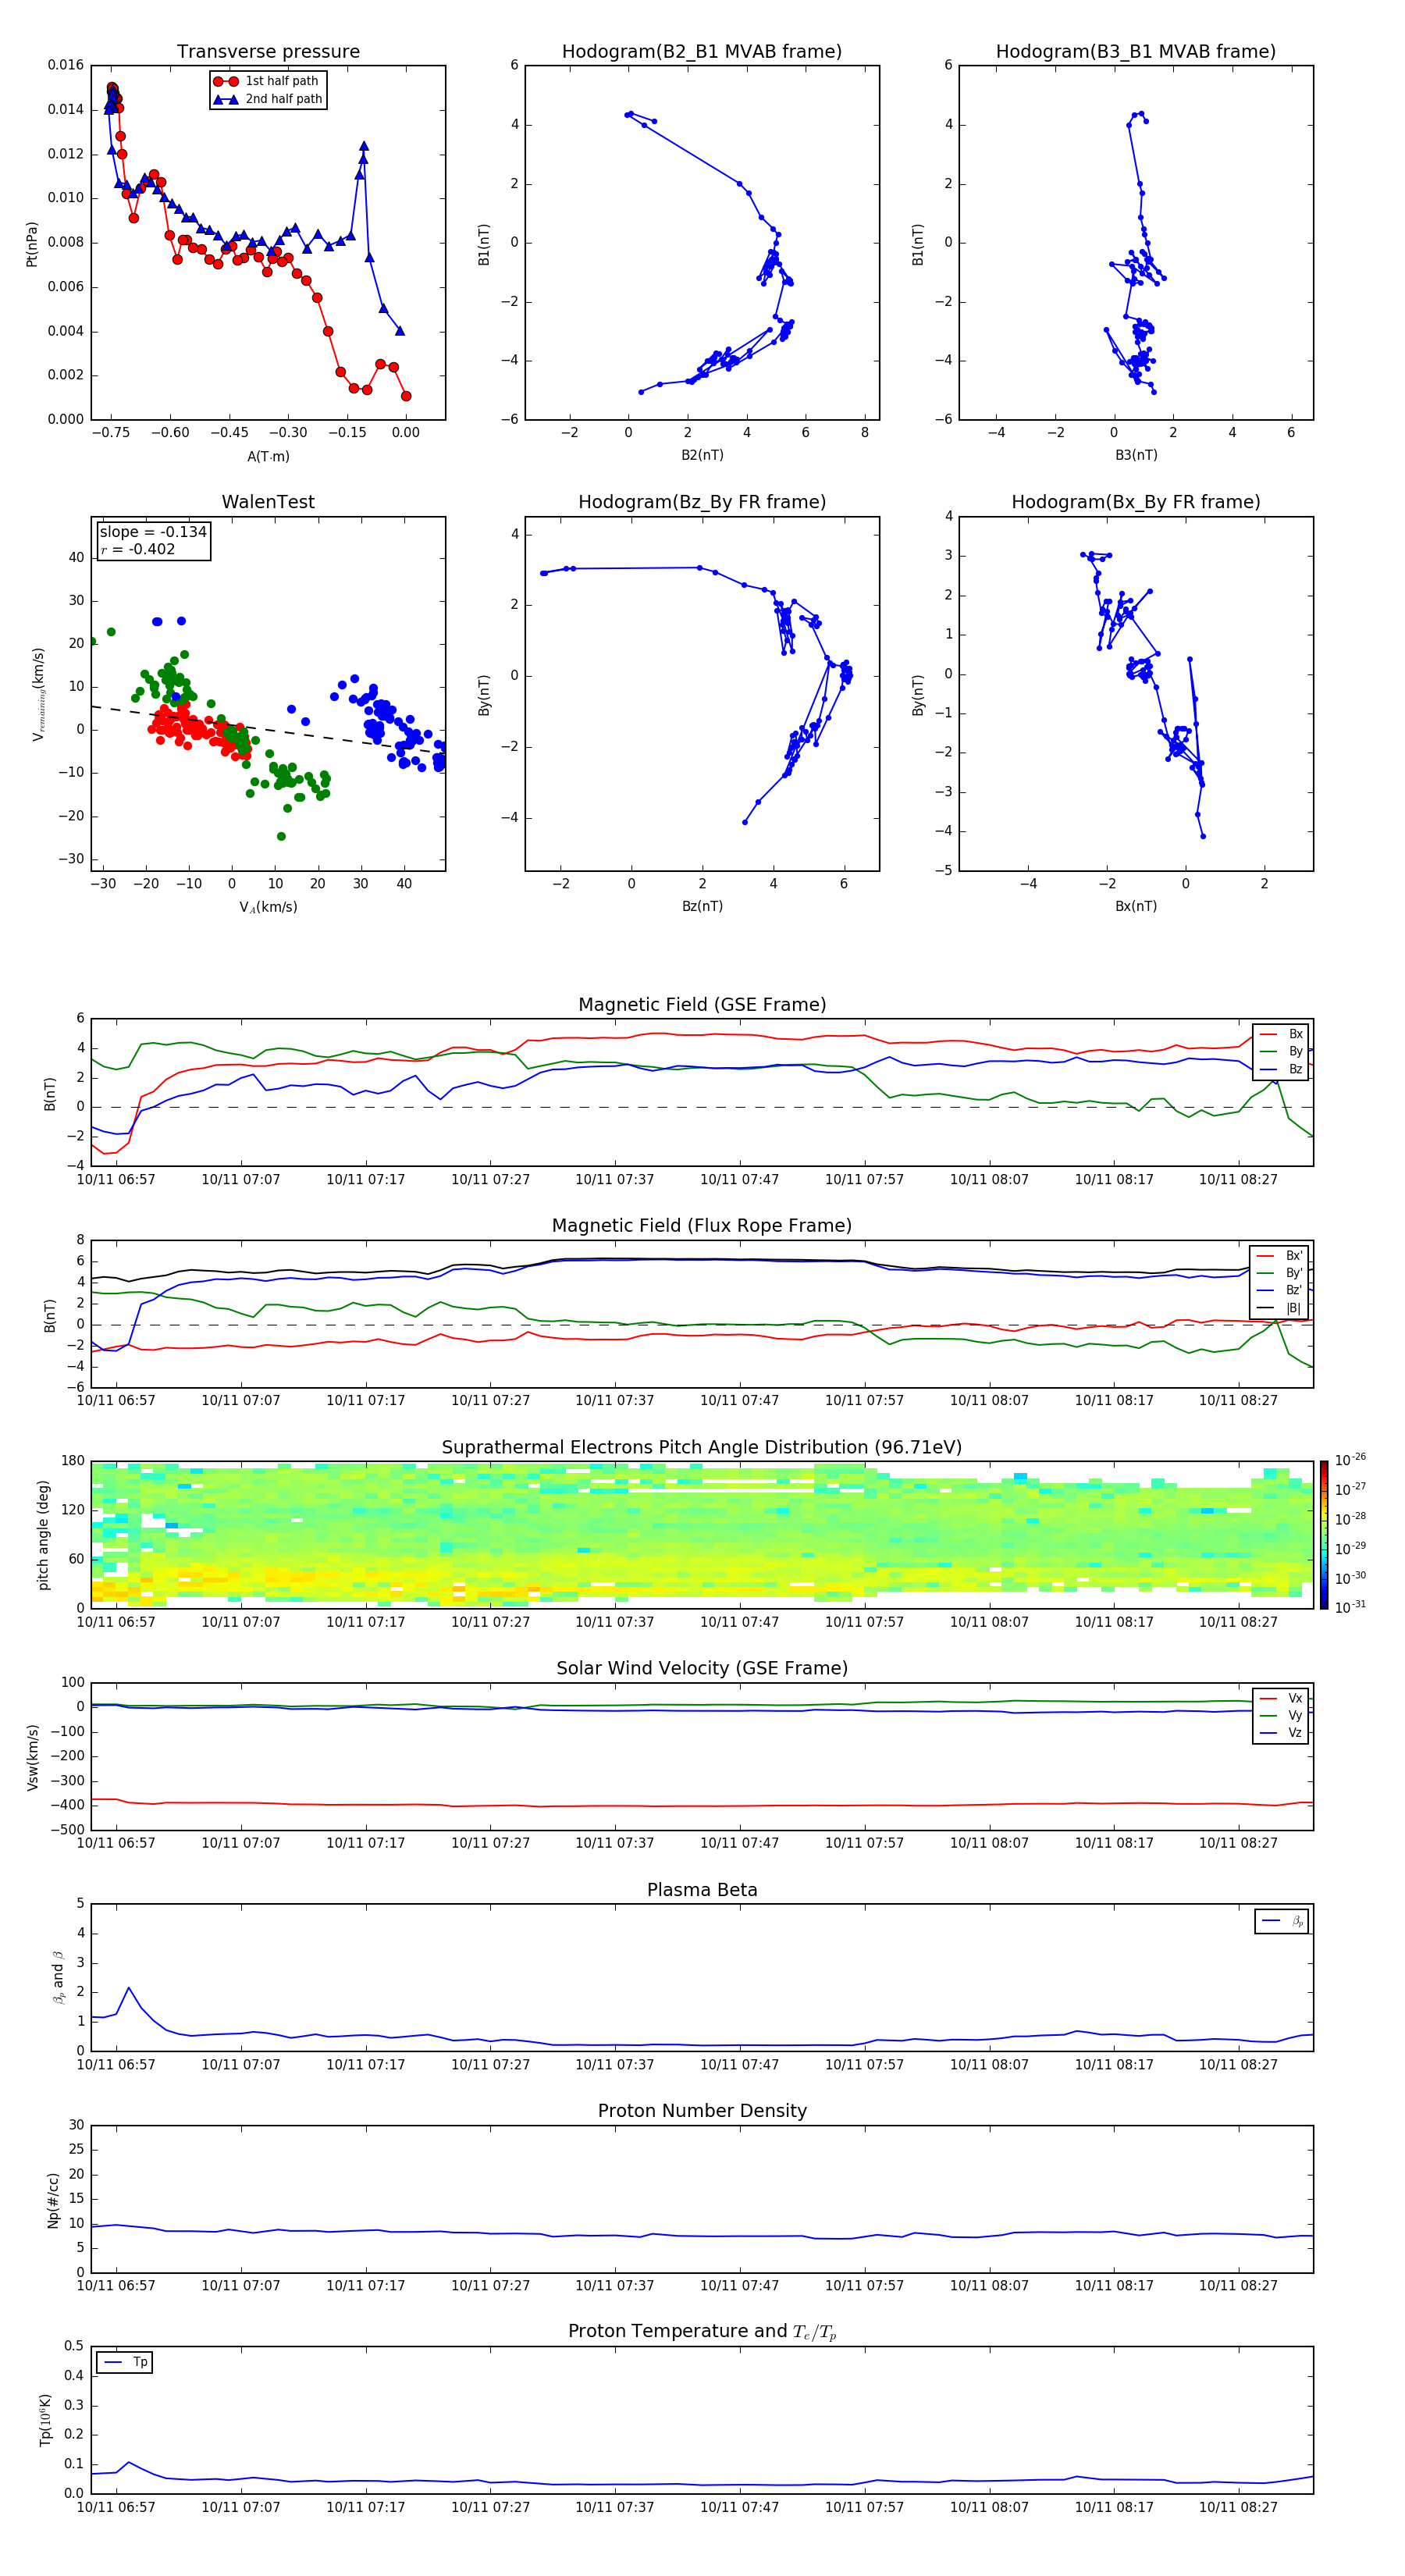Click the Suprathermal Electrons Pitch Angle Distribution title
This screenshot has height=2576, width=1405.
click(702, 1448)
